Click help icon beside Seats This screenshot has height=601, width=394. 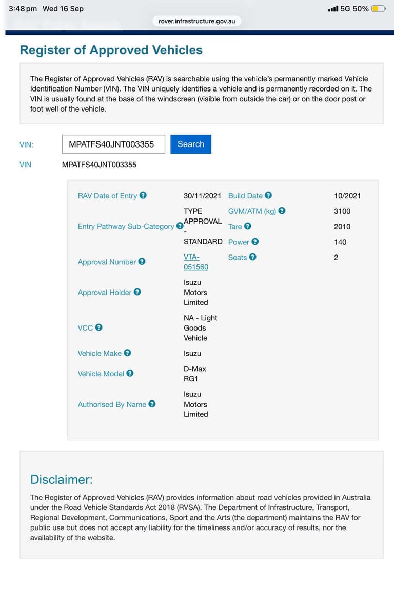tap(252, 257)
